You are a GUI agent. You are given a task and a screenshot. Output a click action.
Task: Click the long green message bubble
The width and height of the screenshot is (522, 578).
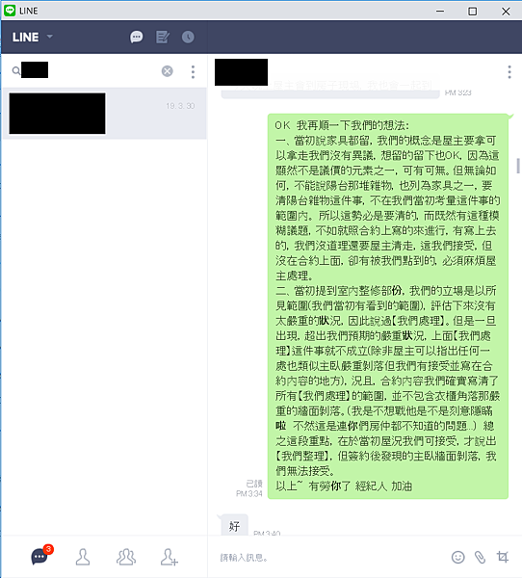[x=388, y=306]
